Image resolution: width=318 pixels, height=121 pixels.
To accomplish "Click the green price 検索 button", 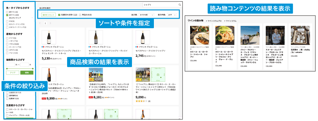I will (27, 73).
